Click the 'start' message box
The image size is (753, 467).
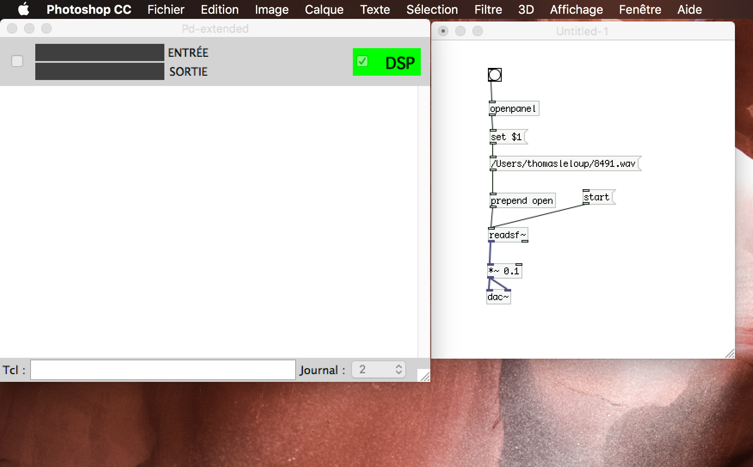coord(598,197)
